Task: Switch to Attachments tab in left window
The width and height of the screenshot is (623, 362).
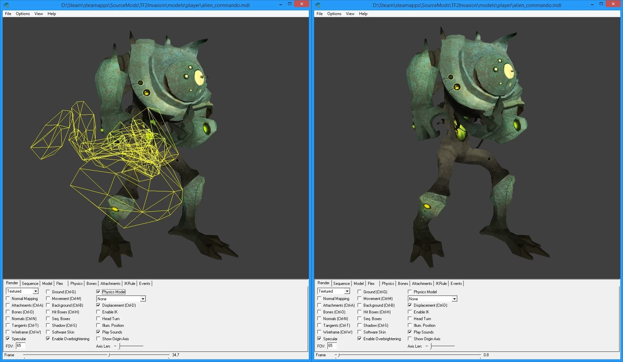Action: [x=110, y=284]
